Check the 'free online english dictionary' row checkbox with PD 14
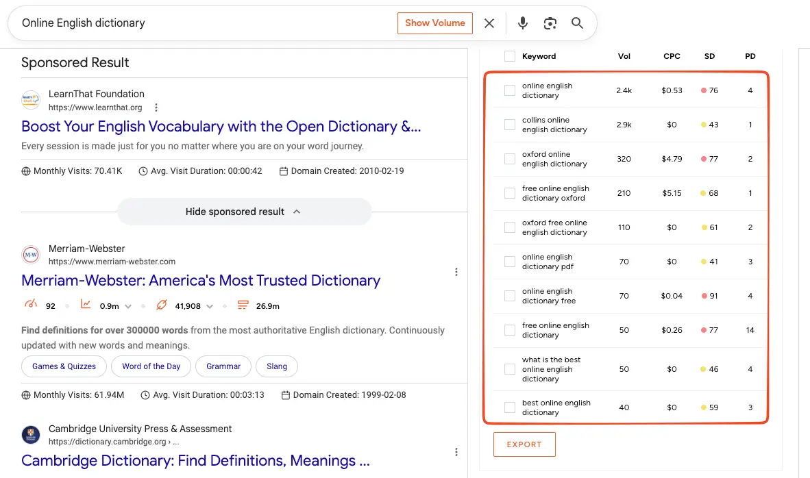 [510, 330]
